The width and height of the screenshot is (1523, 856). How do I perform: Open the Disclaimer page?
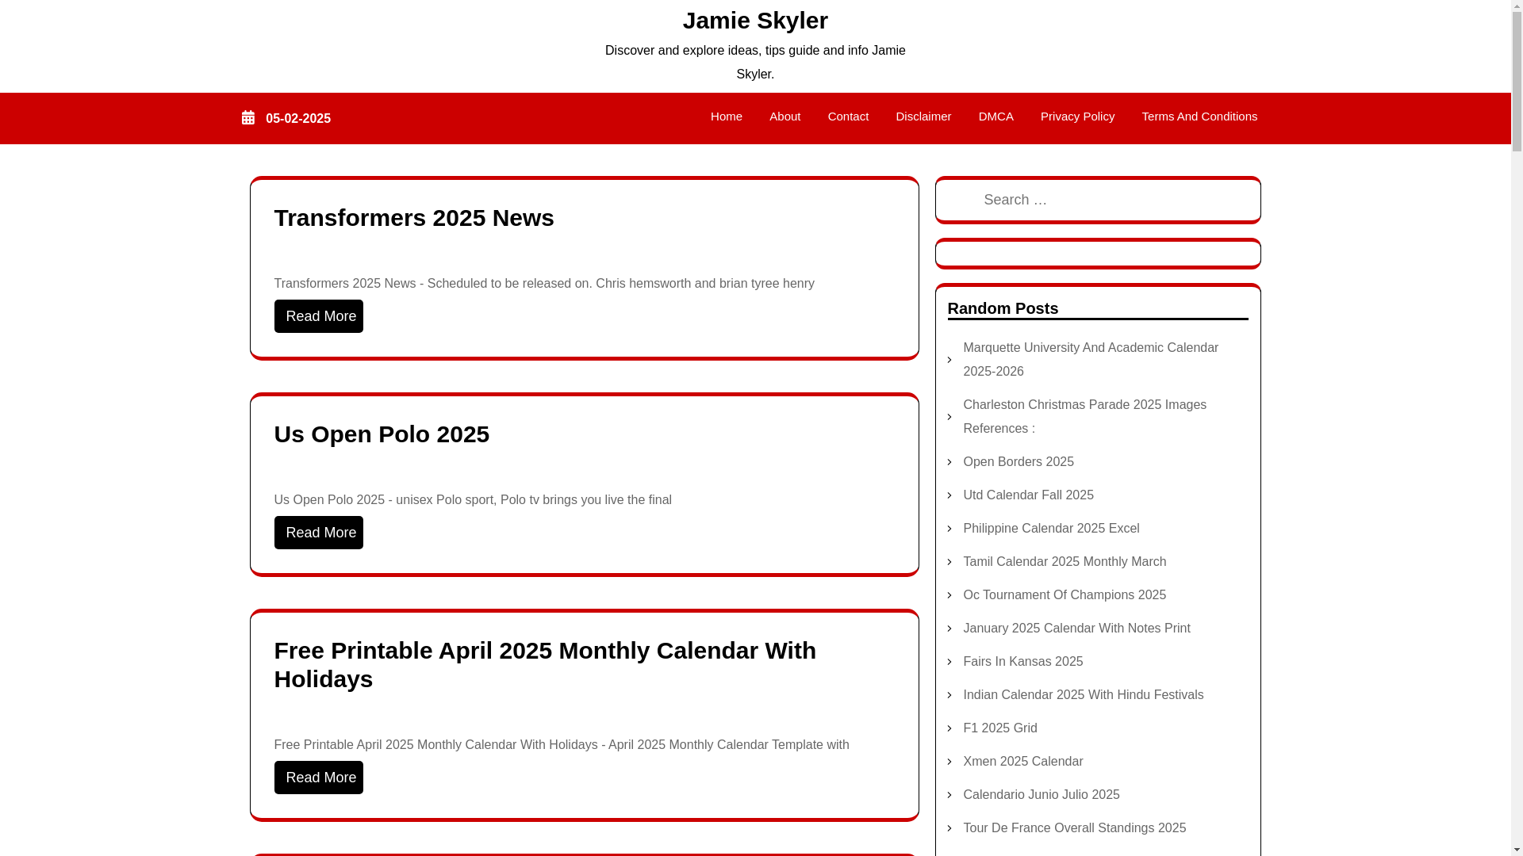tap(923, 117)
